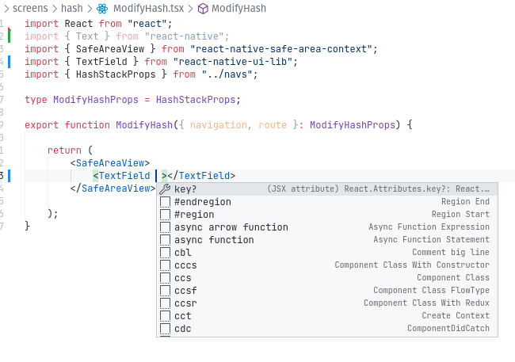Click the 'screens' breadcrumb segment
515x362 pixels.
pyautogui.click(x=30, y=8)
